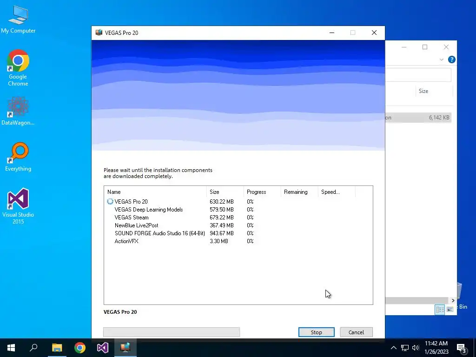Click the Progress column header
This screenshot has width=476, height=357.
pos(262,192)
